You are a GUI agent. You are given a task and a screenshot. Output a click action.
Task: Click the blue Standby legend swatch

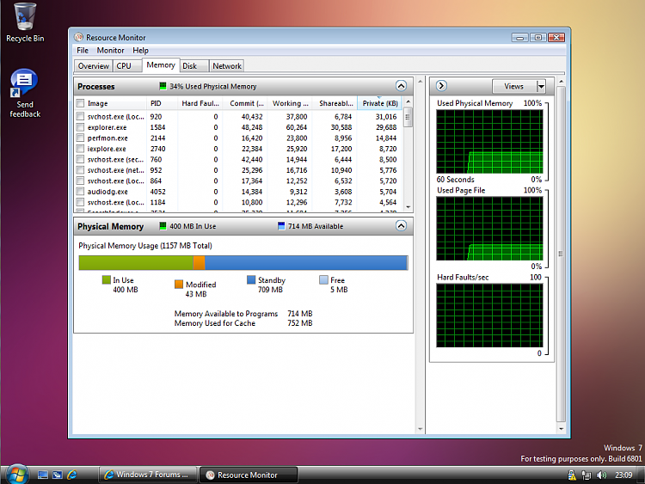coord(251,279)
